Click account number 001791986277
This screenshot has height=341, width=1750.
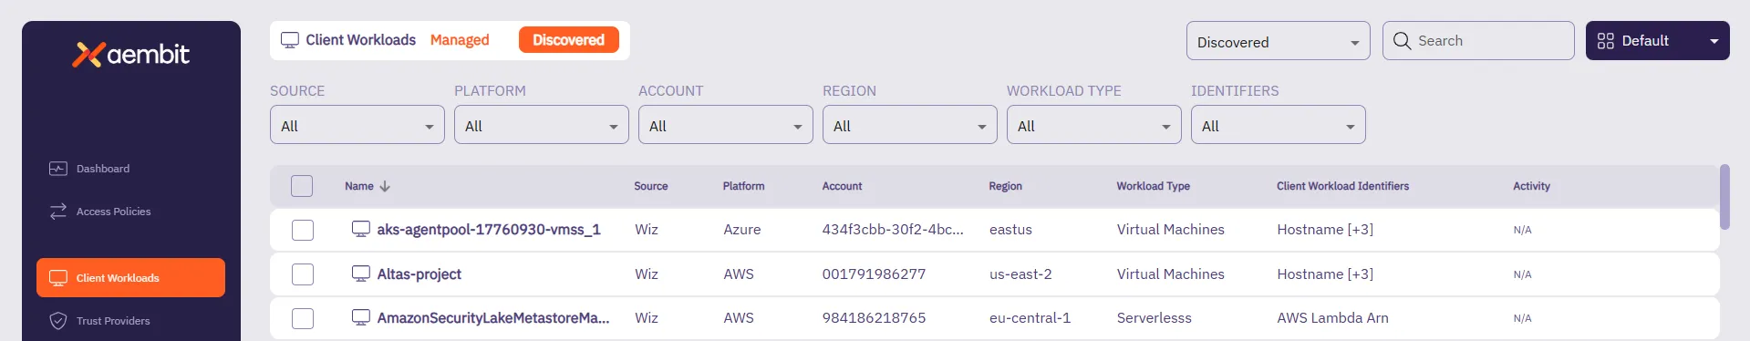click(x=874, y=274)
